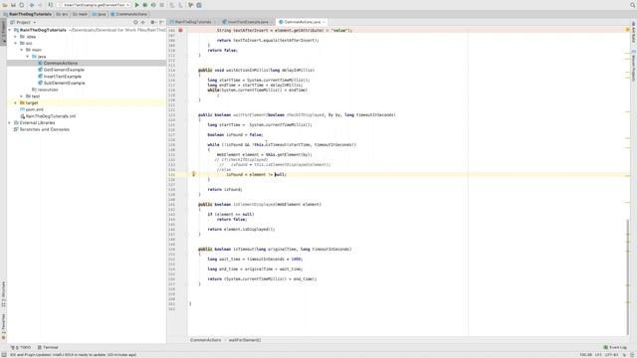The width and height of the screenshot is (637, 358).
Task: Open the Event Log button
Action: [x=615, y=347]
